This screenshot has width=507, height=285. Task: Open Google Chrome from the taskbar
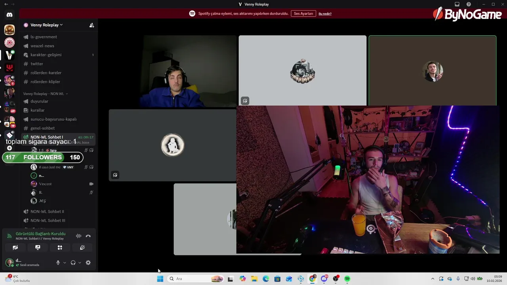(x=313, y=279)
